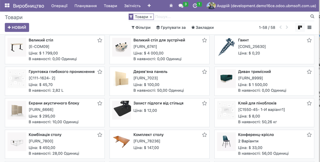Switch to kanban view

(300, 27)
